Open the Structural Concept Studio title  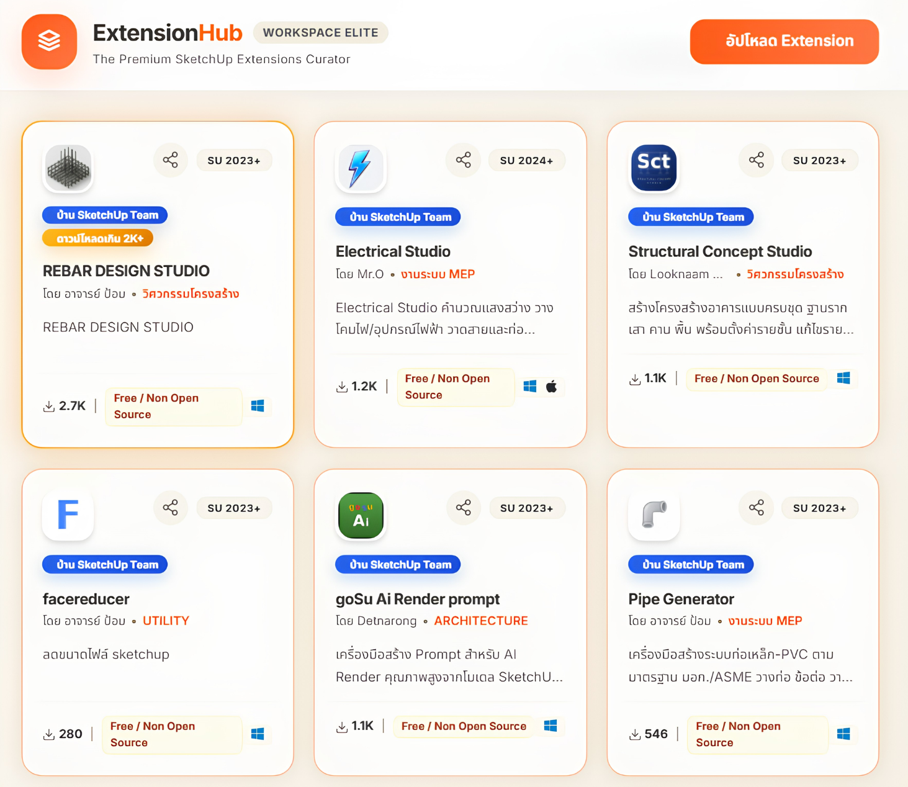coord(720,251)
